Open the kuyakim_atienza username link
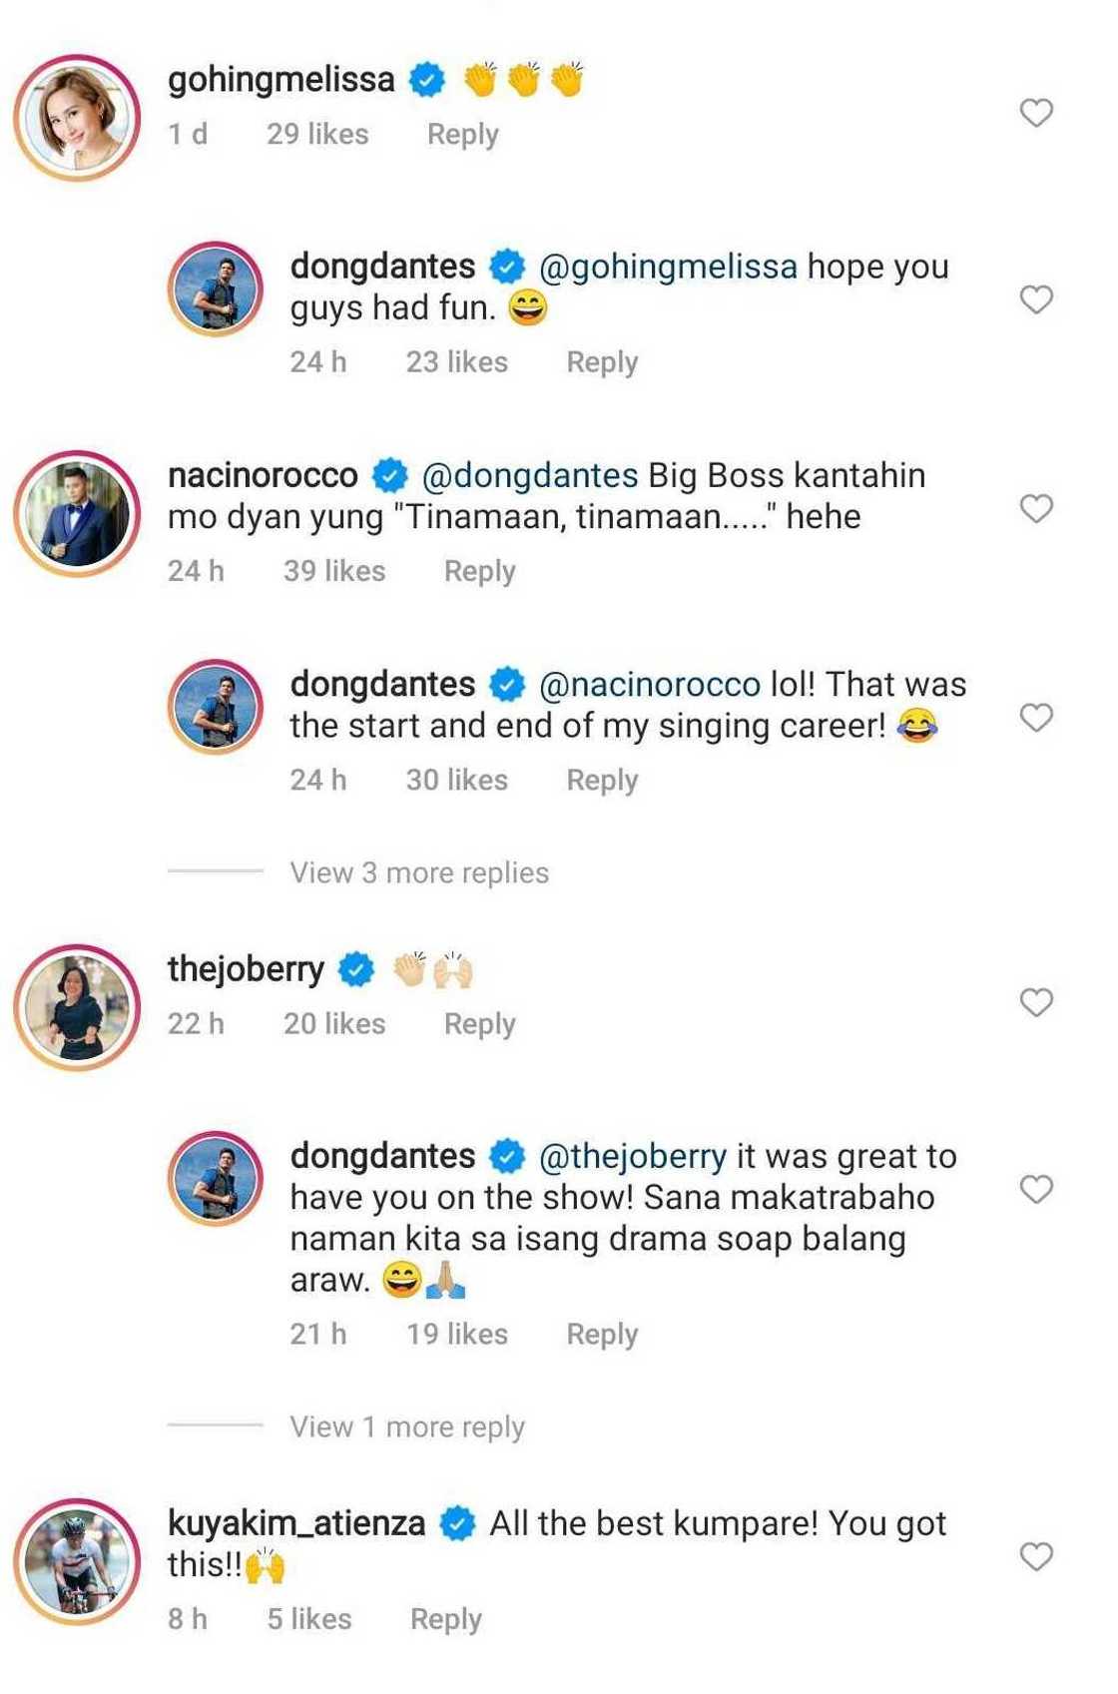Viewport: 1118px width, 1694px height. tap(296, 1523)
